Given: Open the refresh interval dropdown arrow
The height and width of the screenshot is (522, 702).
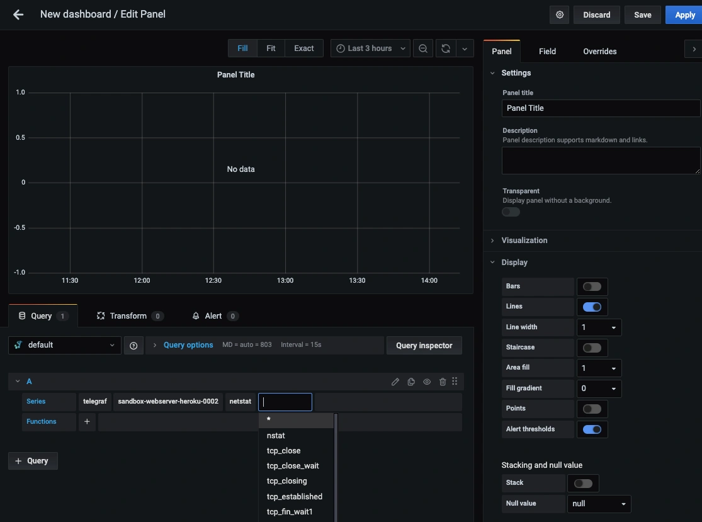Looking at the screenshot, I should click(x=465, y=48).
